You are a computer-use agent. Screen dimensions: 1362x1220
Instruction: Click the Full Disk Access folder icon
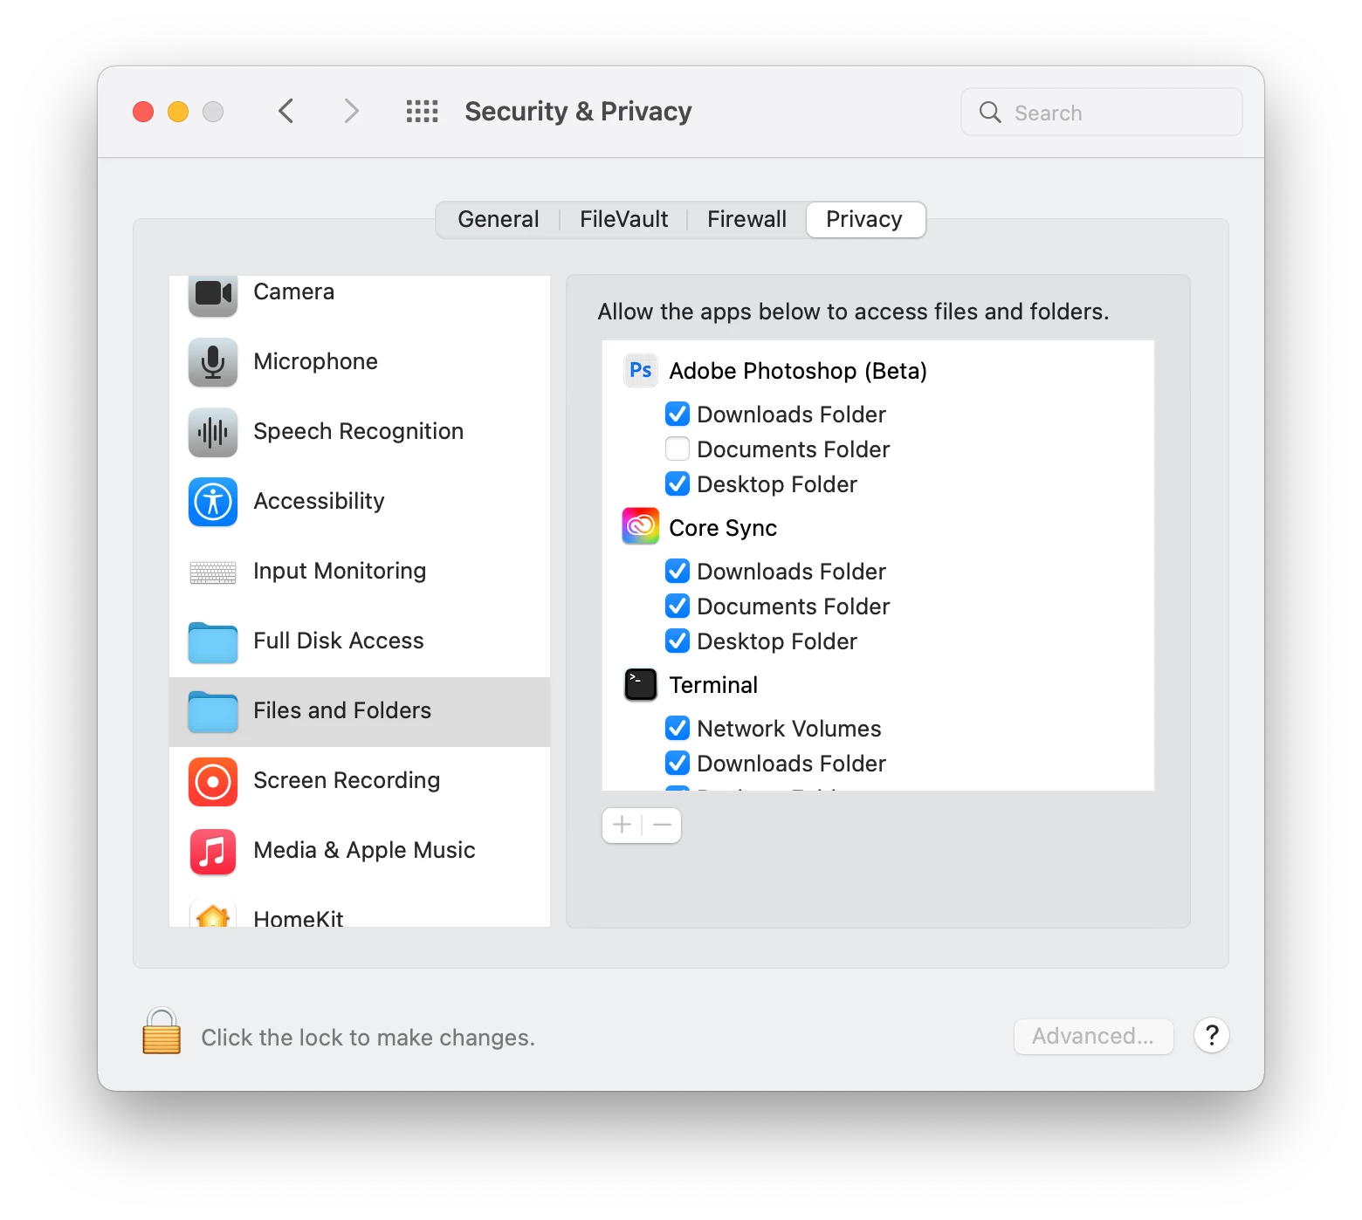tap(213, 642)
